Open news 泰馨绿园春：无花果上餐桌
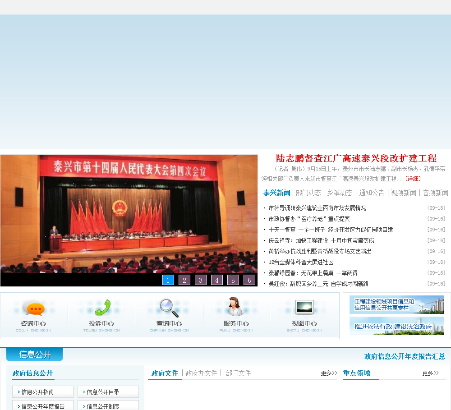The height and width of the screenshot is (410, 451). (313, 273)
